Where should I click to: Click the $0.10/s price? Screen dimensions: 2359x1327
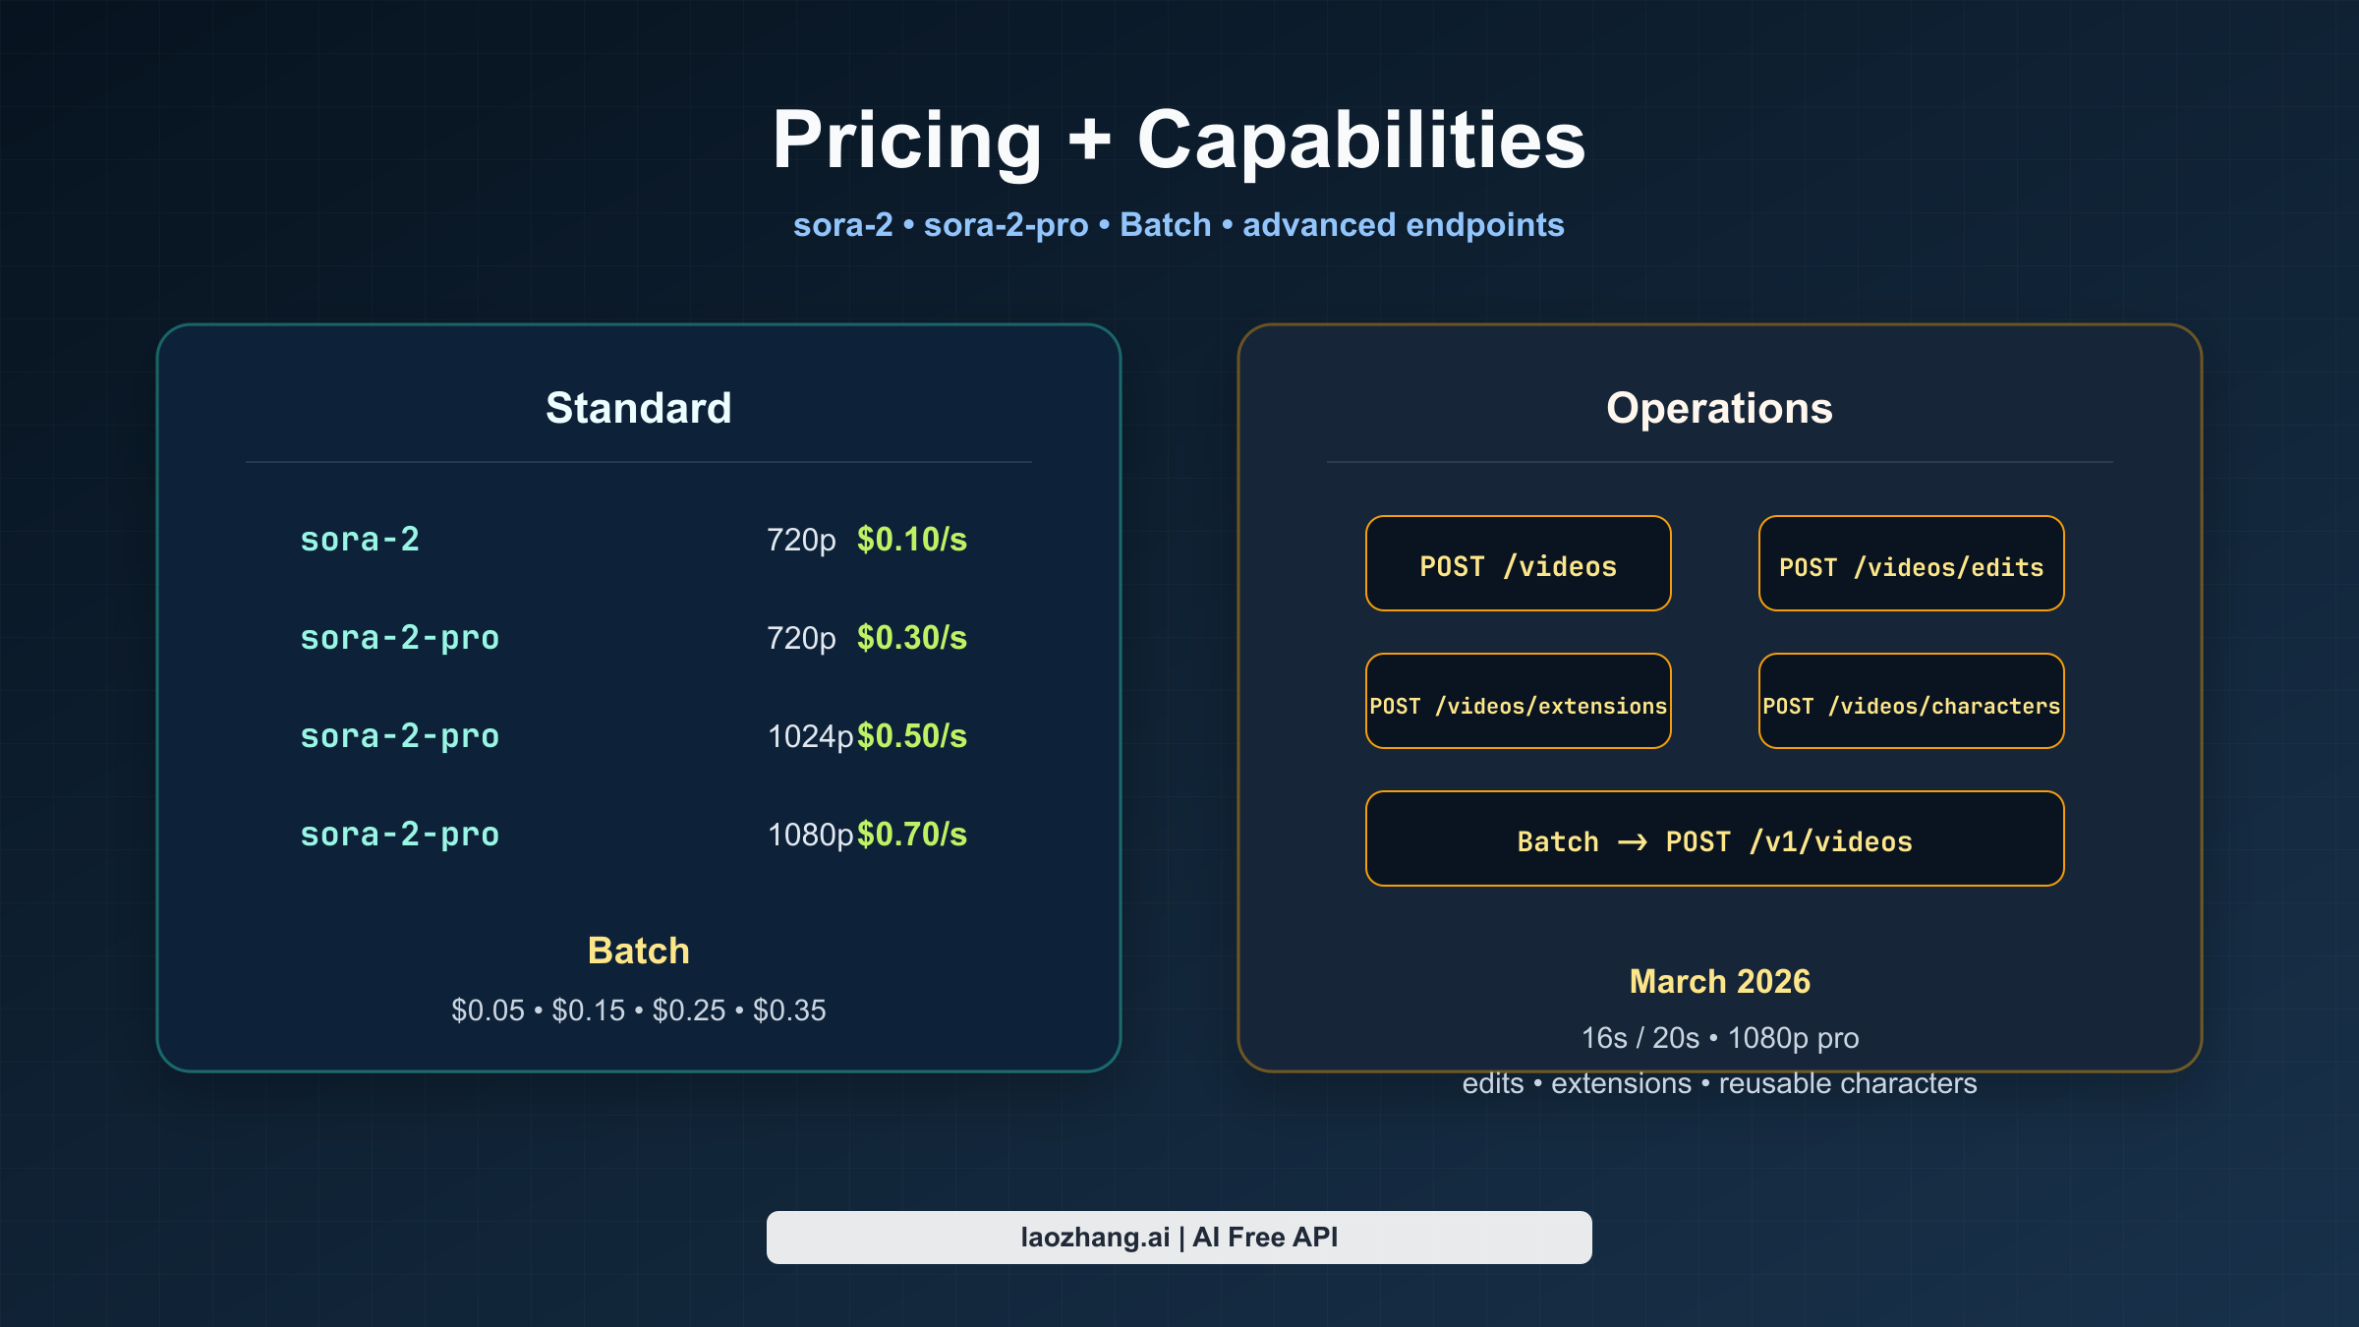click(911, 540)
